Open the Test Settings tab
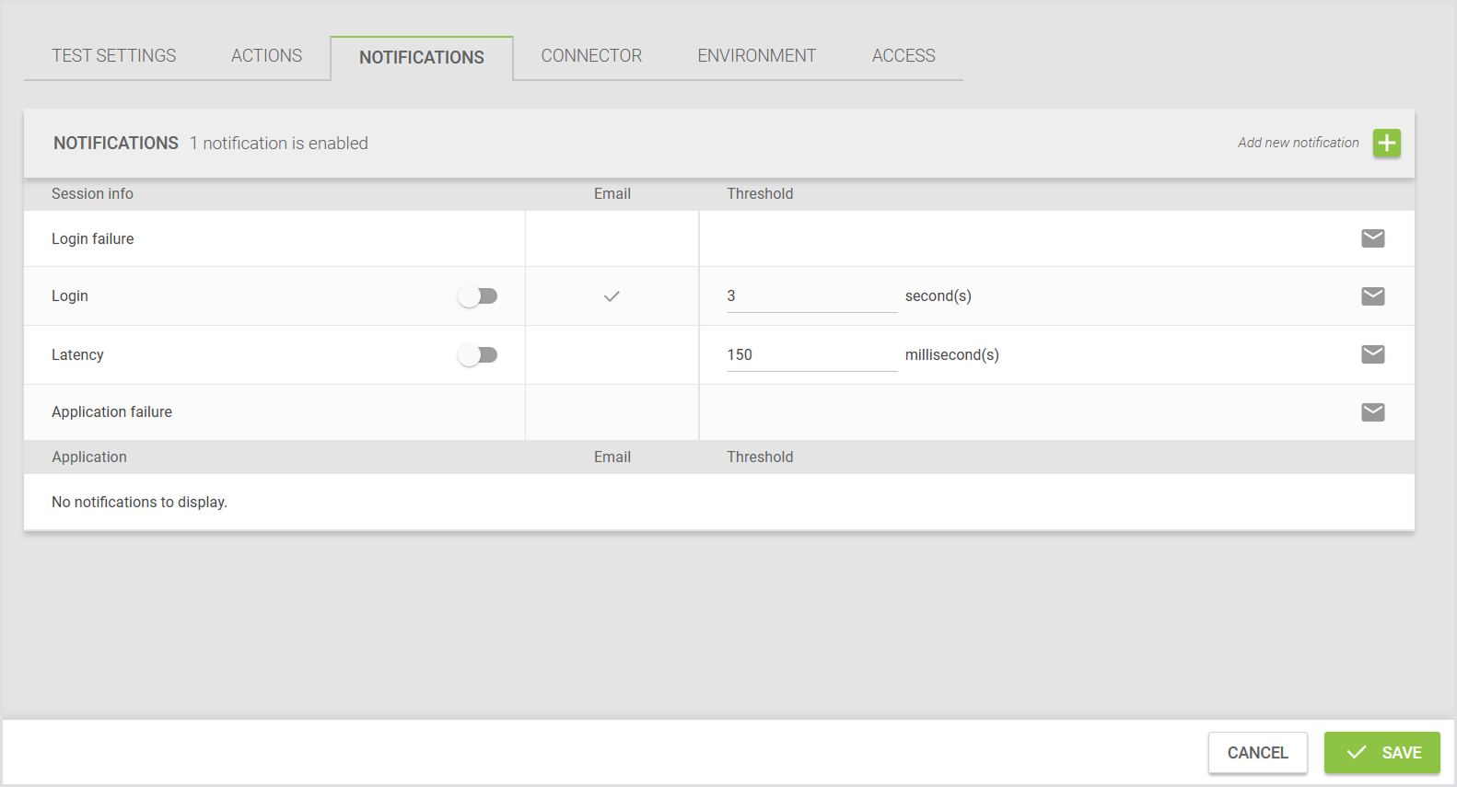 (x=113, y=56)
